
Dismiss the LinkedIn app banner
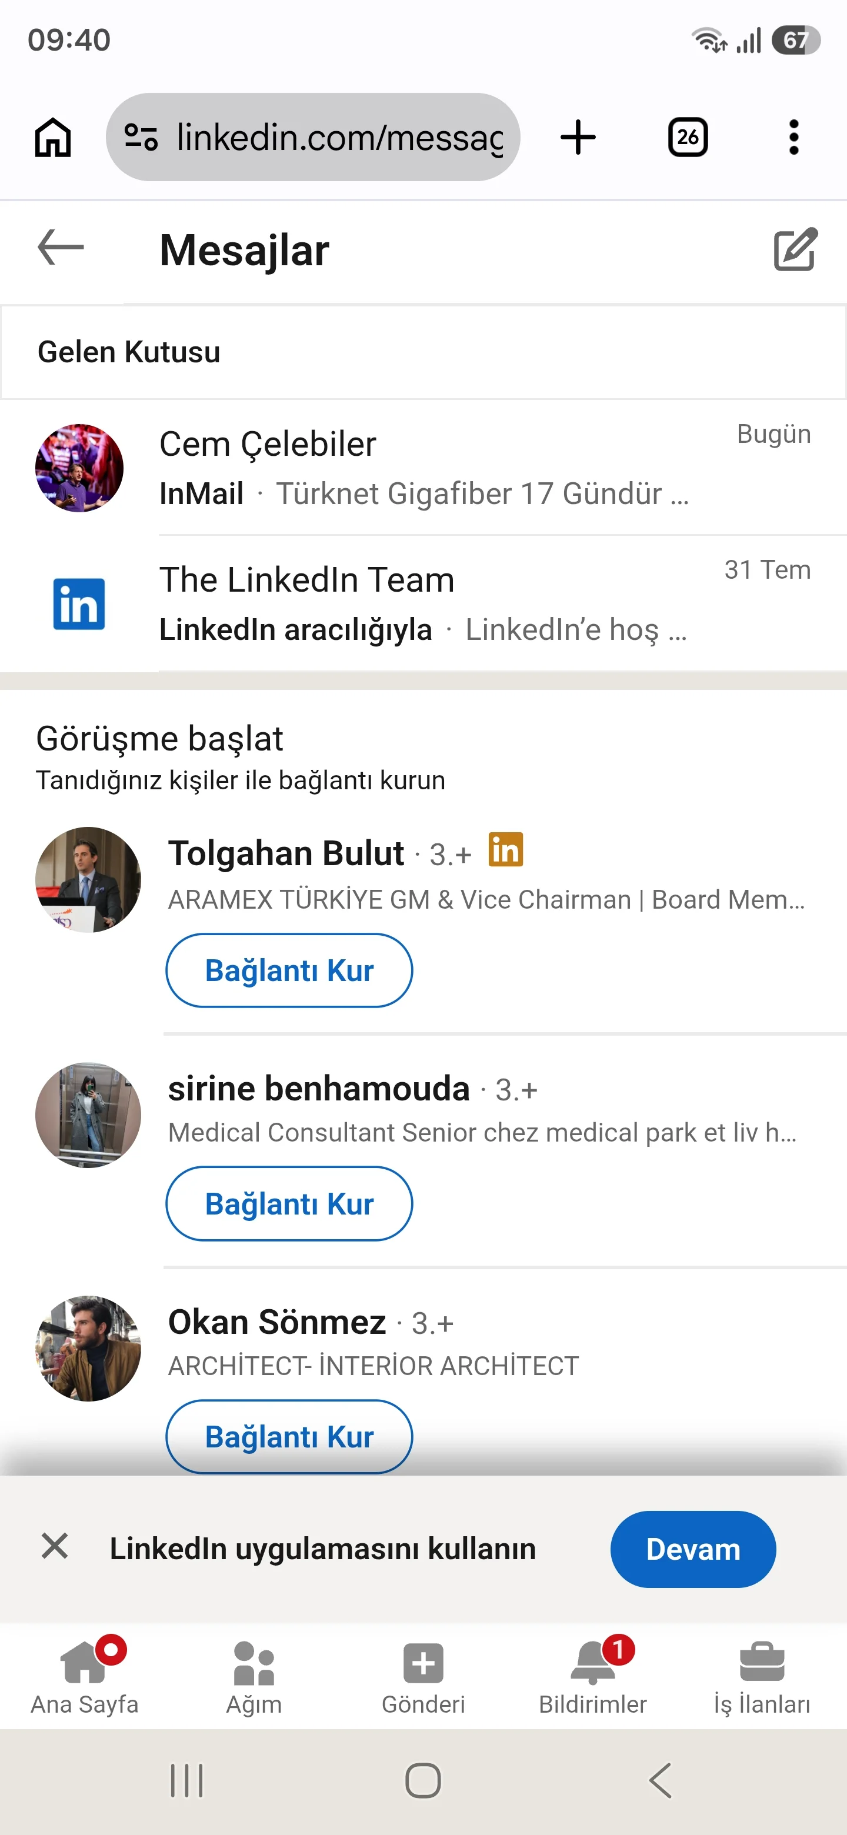coord(55,1546)
